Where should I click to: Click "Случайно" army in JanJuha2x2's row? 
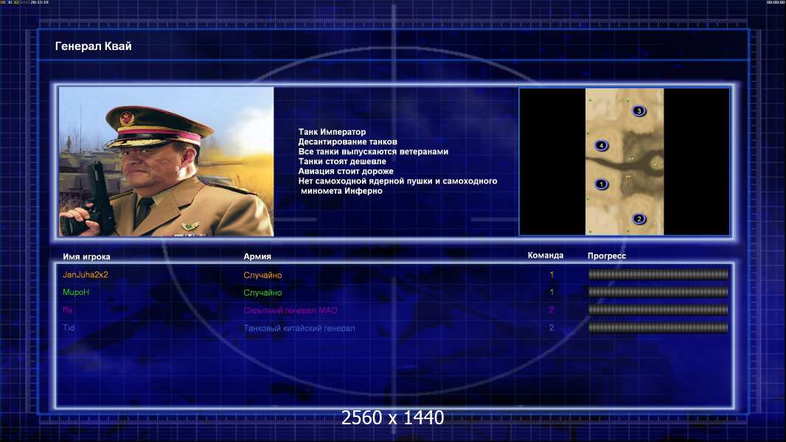pos(262,275)
